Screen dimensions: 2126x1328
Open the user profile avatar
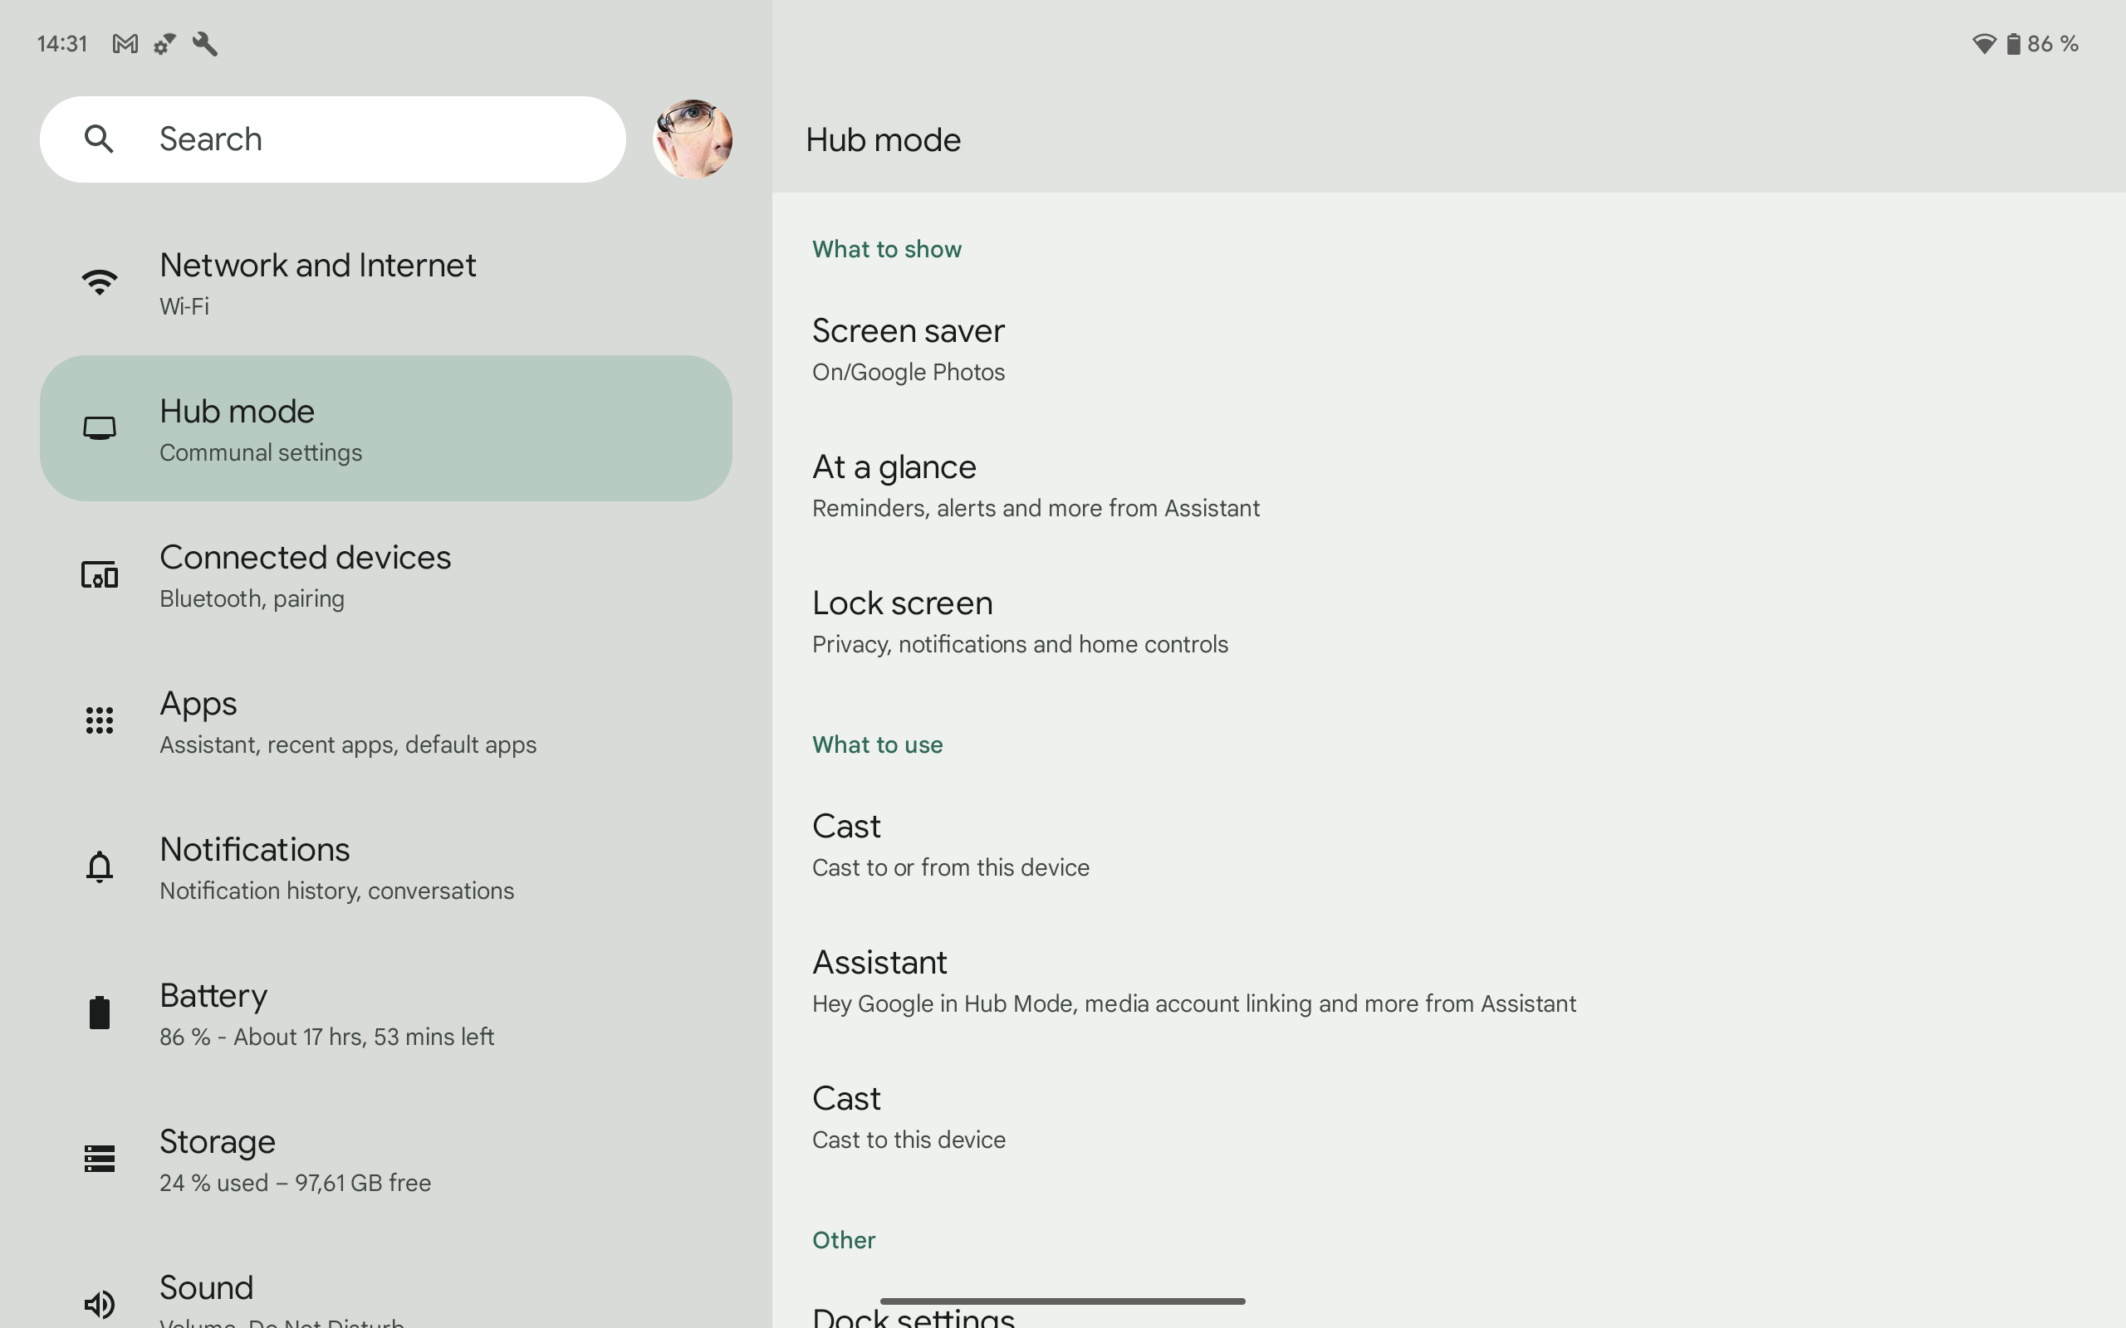pos(693,139)
